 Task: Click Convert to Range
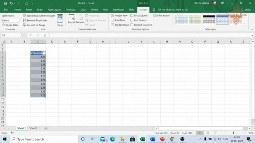click(x=34, y=25)
